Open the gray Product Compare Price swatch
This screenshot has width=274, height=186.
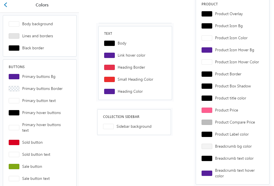207,122
